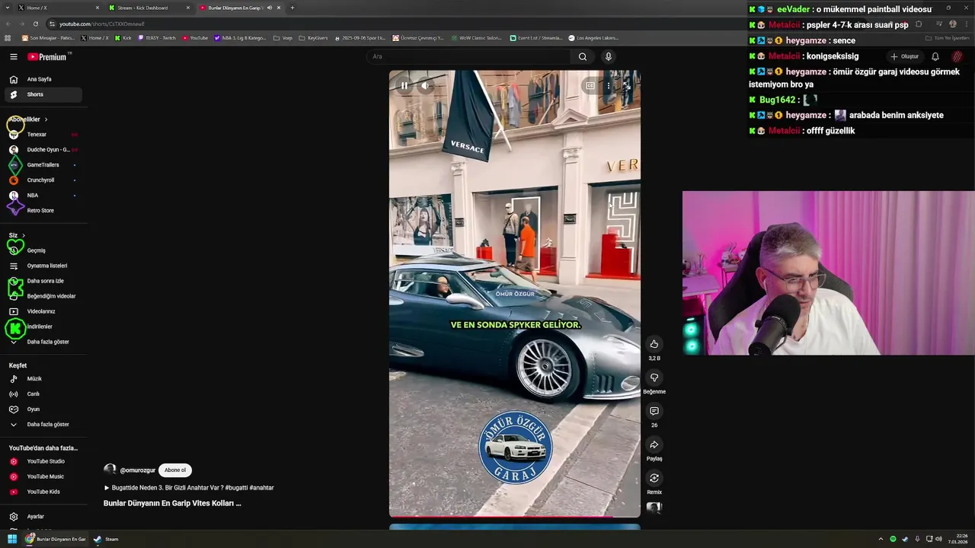Open the TEASY - Twitch bookmark

(x=157, y=37)
